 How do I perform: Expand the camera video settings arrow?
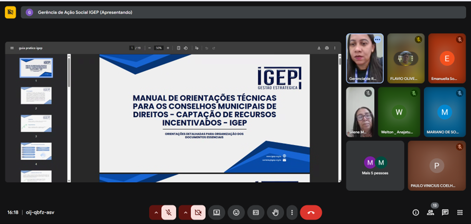[x=185, y=212]
